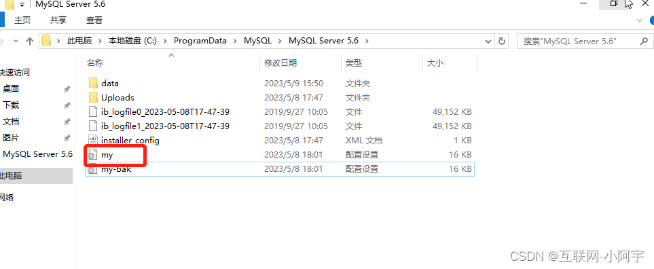This screenshot has width=654, height=269.
Task: Expand the chevron after MySQL in path
Action: pos(280,41)
